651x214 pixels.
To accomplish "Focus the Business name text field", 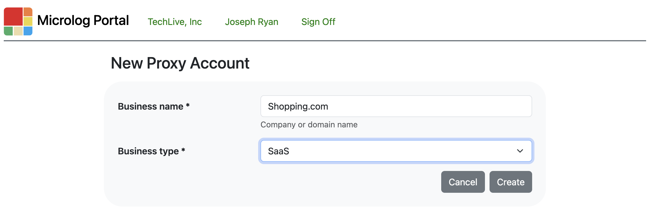I will point(396,106).
